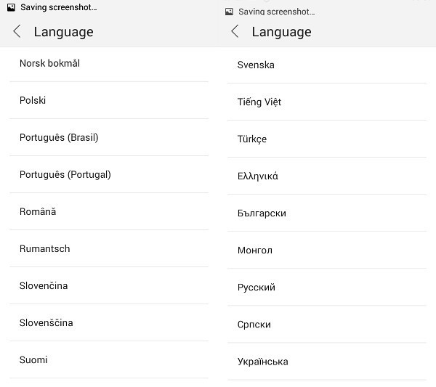
Task: Pick Português (Portugal) language
Action: 65,174
